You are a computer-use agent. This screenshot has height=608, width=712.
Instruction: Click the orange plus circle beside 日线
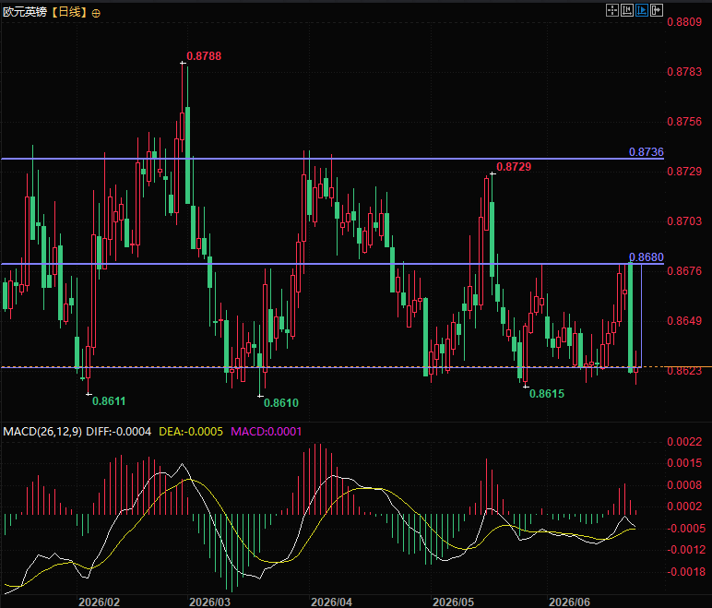[96, 13]
